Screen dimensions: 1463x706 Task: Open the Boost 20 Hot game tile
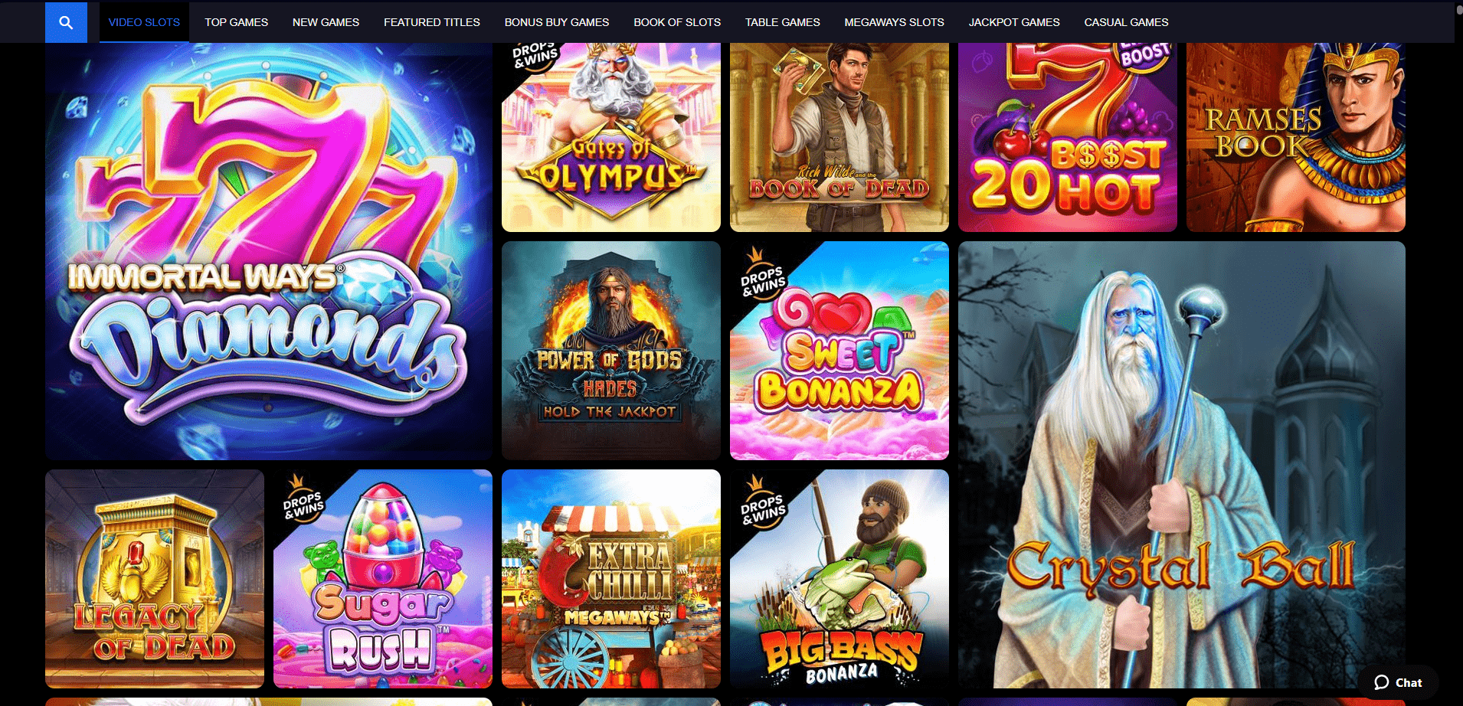point(1068,137)
